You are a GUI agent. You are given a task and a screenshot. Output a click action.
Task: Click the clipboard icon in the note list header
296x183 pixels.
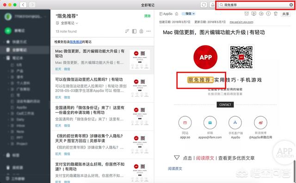pos(141,31)
